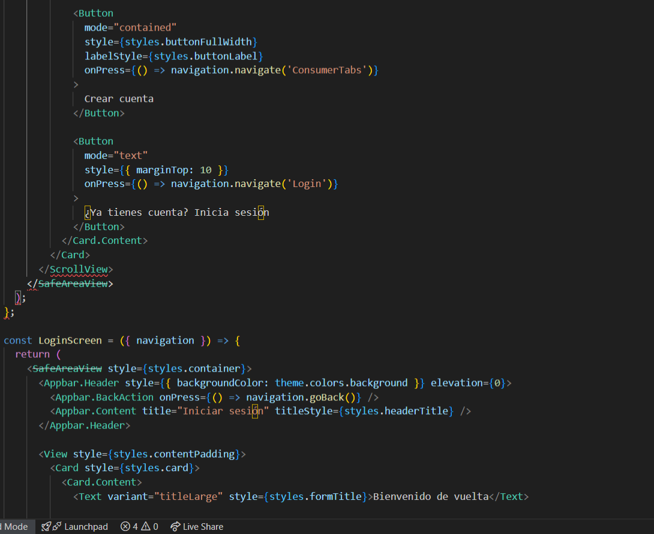Click styles.buttonFullWidth in the style prop
The width and height of the screenshot is (654, 534).
pos(188,42)
